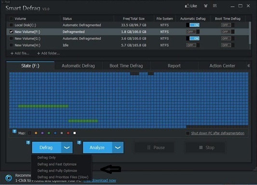
Task: Click the main Defrag button
Action: [x=47, y=147]
